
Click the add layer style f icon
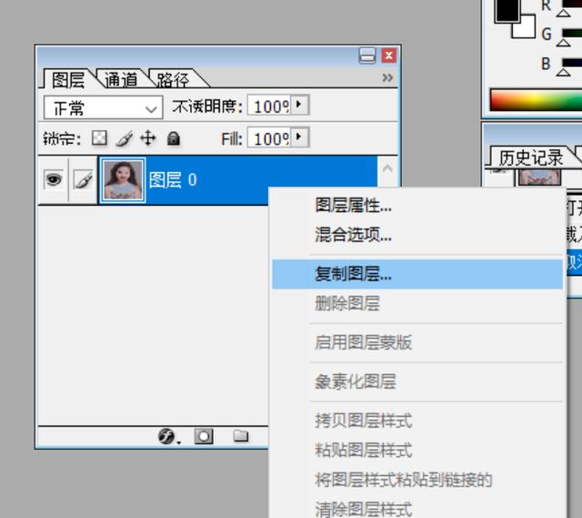coord(166,436)
